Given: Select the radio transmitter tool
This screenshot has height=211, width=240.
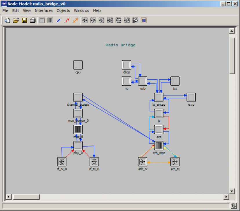Looking at the screenshot, I should tap(127, 20).
